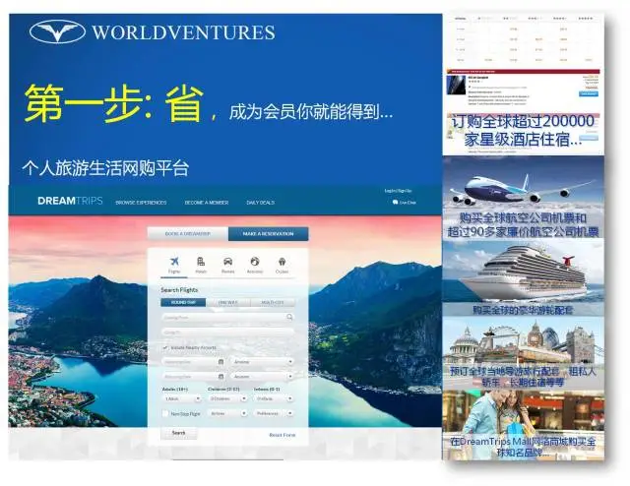The width and height of the screenshot is (630, 486).
Task: Click the departure date field
Action: point(194,362)
